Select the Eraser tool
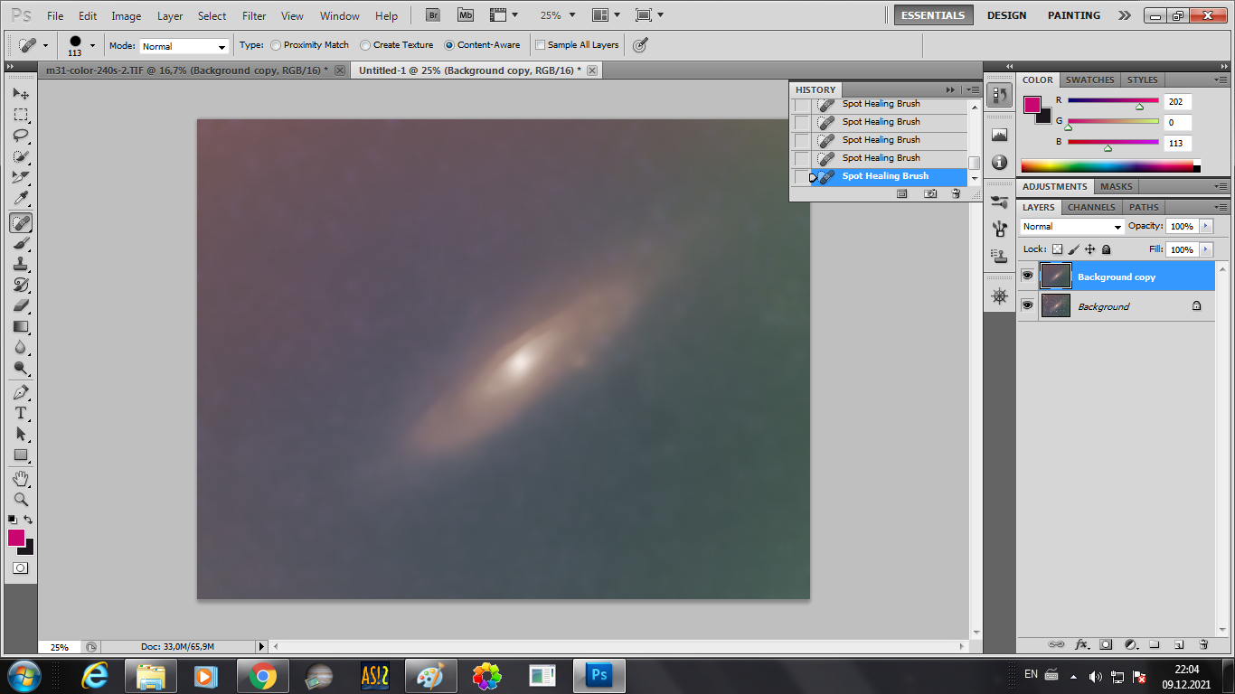This screenshot has width=1235, height=694. coord(21,305)
